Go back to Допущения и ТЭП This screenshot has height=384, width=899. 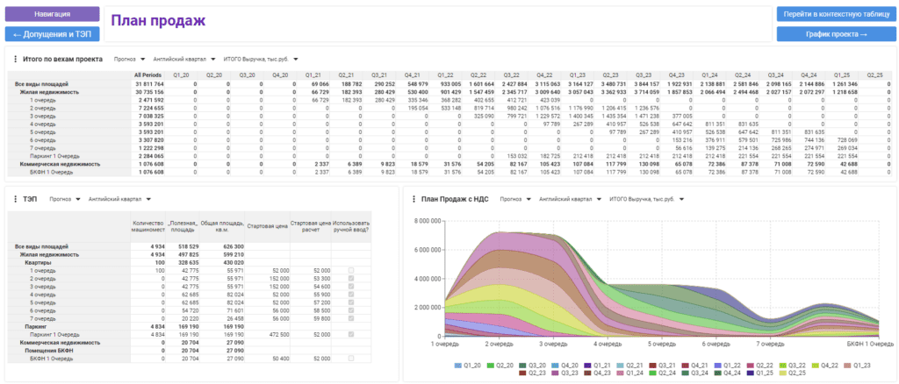point(52,34)
